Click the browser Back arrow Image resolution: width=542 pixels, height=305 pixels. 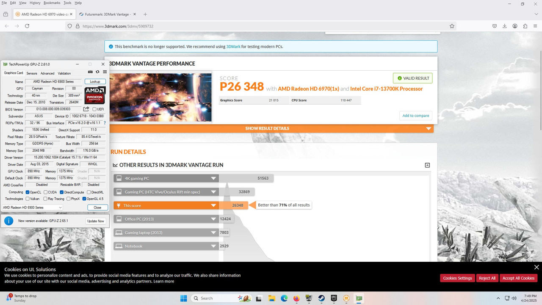pyautogui.click(x=7, y=26)
